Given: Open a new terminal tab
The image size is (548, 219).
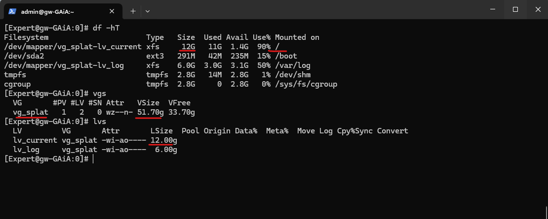Looking at the screenshot, I should (133, 11).
